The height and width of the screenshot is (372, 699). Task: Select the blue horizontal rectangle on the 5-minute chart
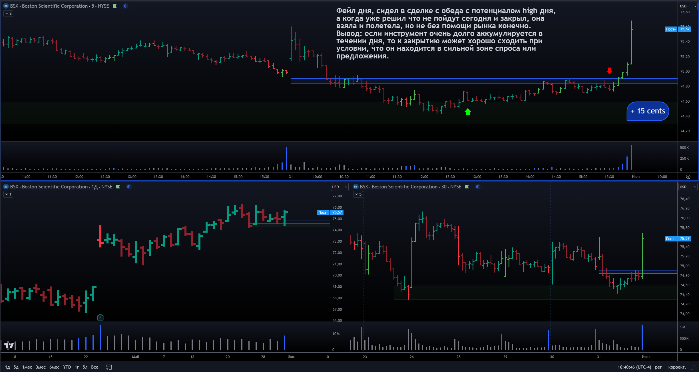[x=484, y=81]
